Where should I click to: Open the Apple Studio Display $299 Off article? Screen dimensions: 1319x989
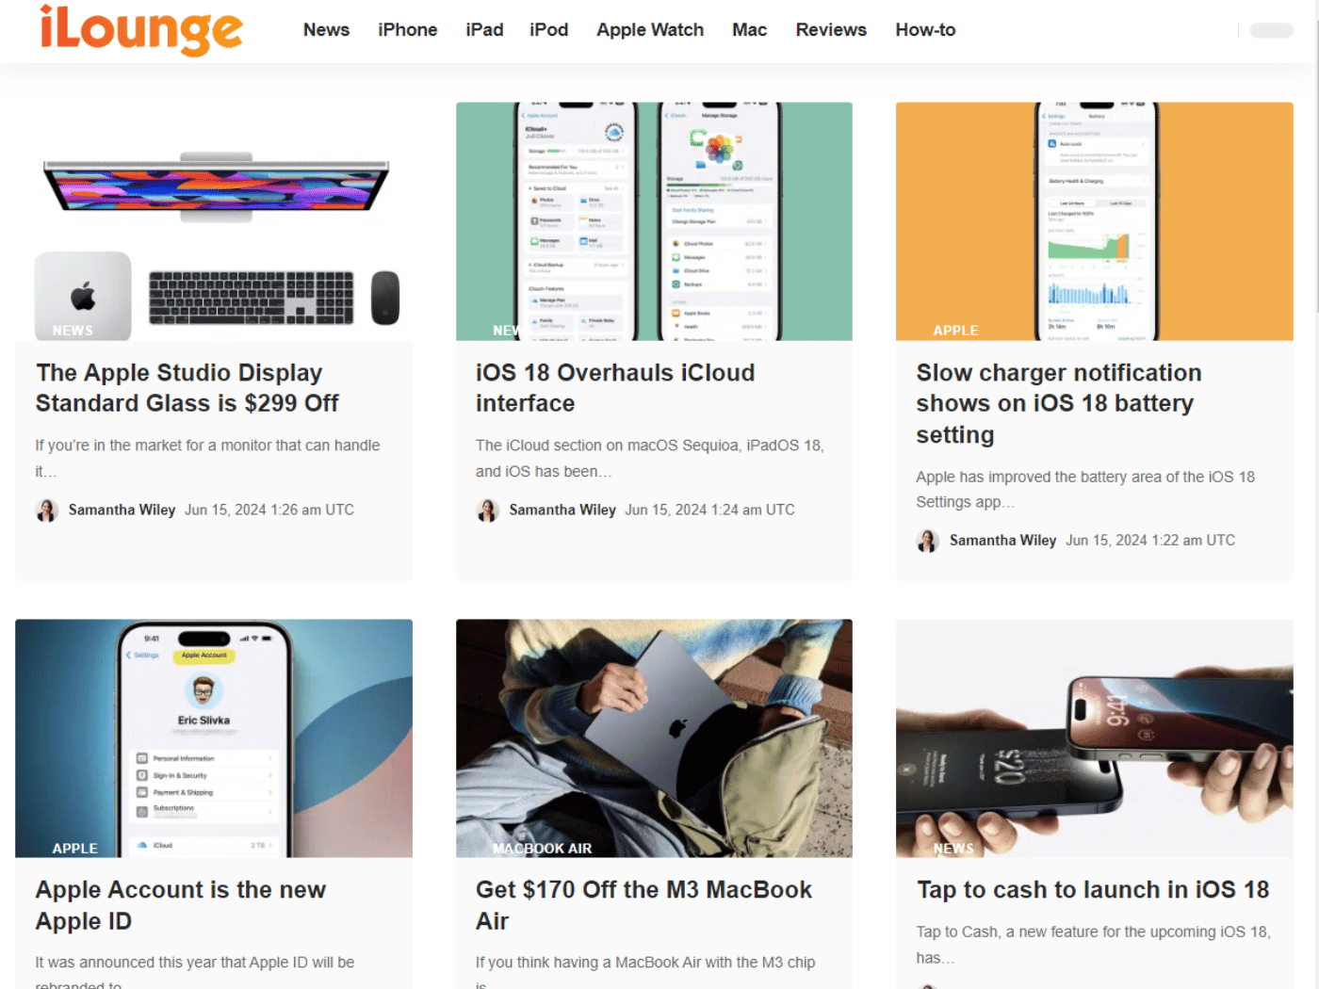coord(187,388)
